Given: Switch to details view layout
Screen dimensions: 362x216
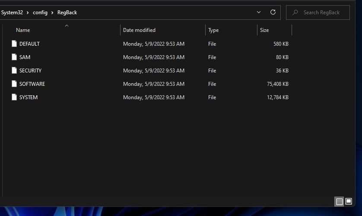Looking at the screenshot, I should 339,202.
